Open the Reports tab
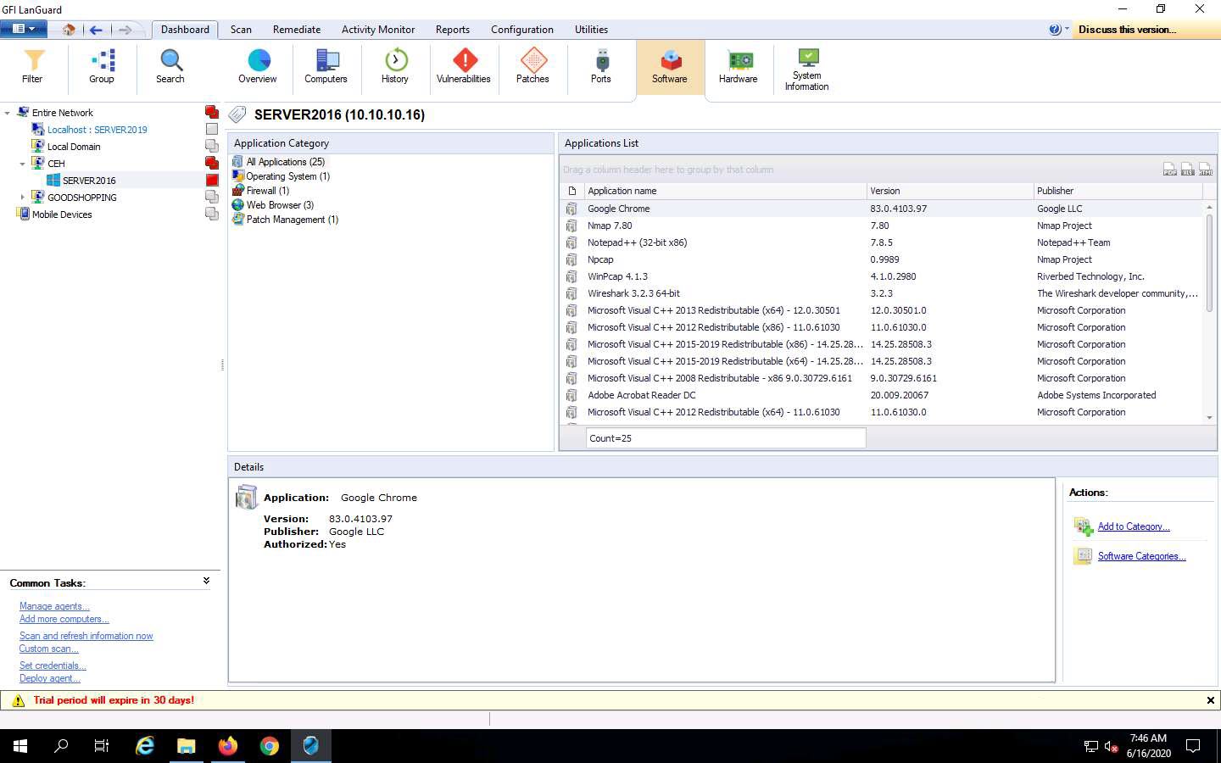Screen dimensions: 1221x763 coord(453,30)
